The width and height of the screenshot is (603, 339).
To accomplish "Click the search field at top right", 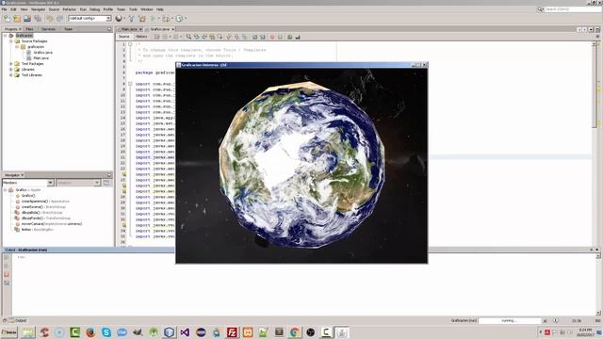I will click(x=573, y=9).
